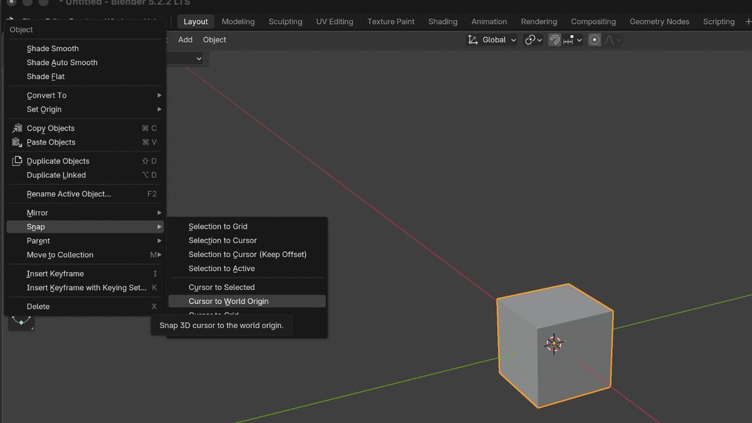The height and width of the screenshot is (423, 752).
Task: Switch to the Sculpting workspace tab
Action: [285, 21]
